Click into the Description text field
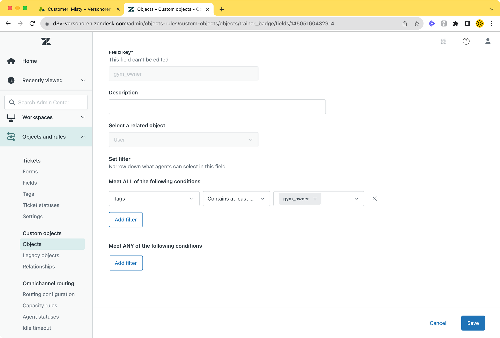Screen dimensions: 500x338 (217, 107)
